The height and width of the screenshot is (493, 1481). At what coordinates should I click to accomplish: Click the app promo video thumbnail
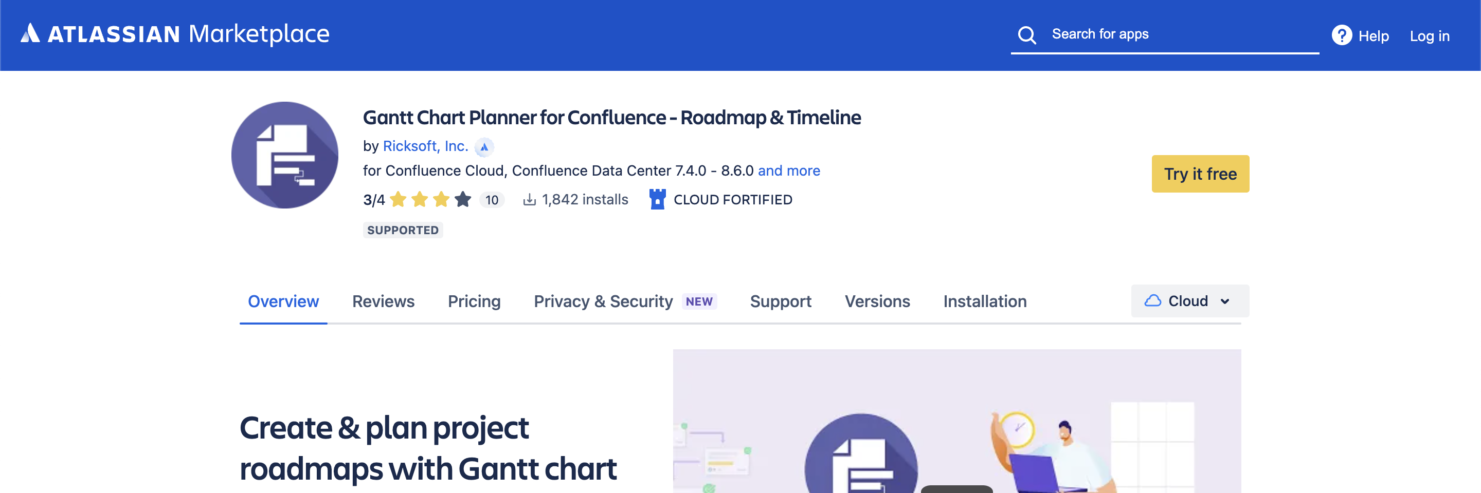coord(956,421)
